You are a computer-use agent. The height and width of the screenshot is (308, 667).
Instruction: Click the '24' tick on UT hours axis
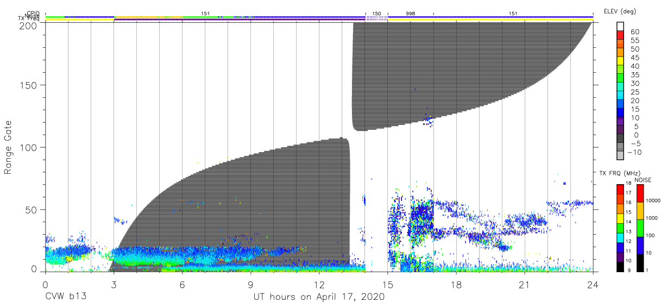(593, 284)
